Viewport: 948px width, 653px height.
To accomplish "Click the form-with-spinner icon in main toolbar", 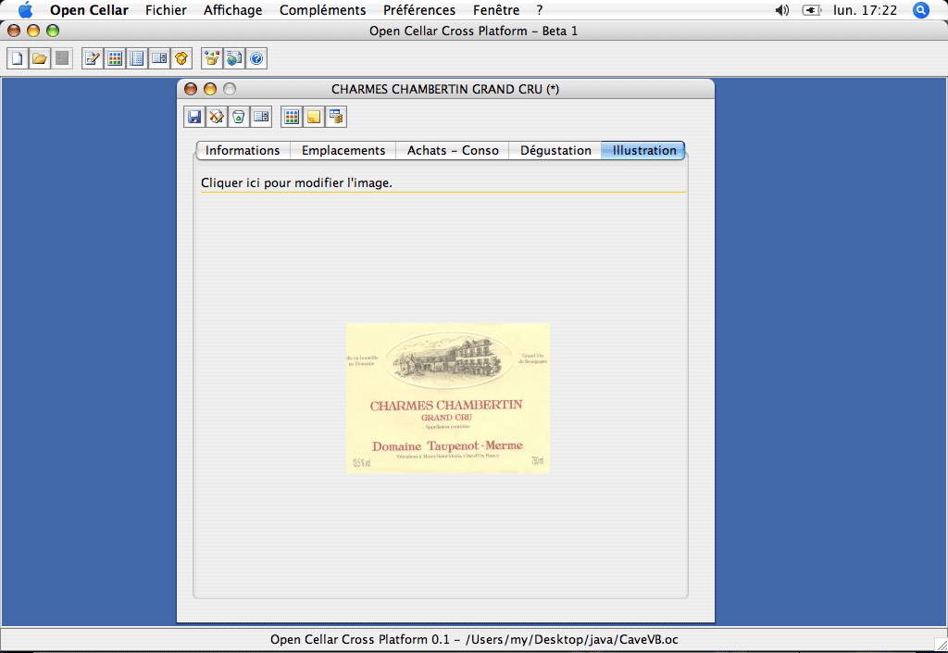I will tap(159, 58).
